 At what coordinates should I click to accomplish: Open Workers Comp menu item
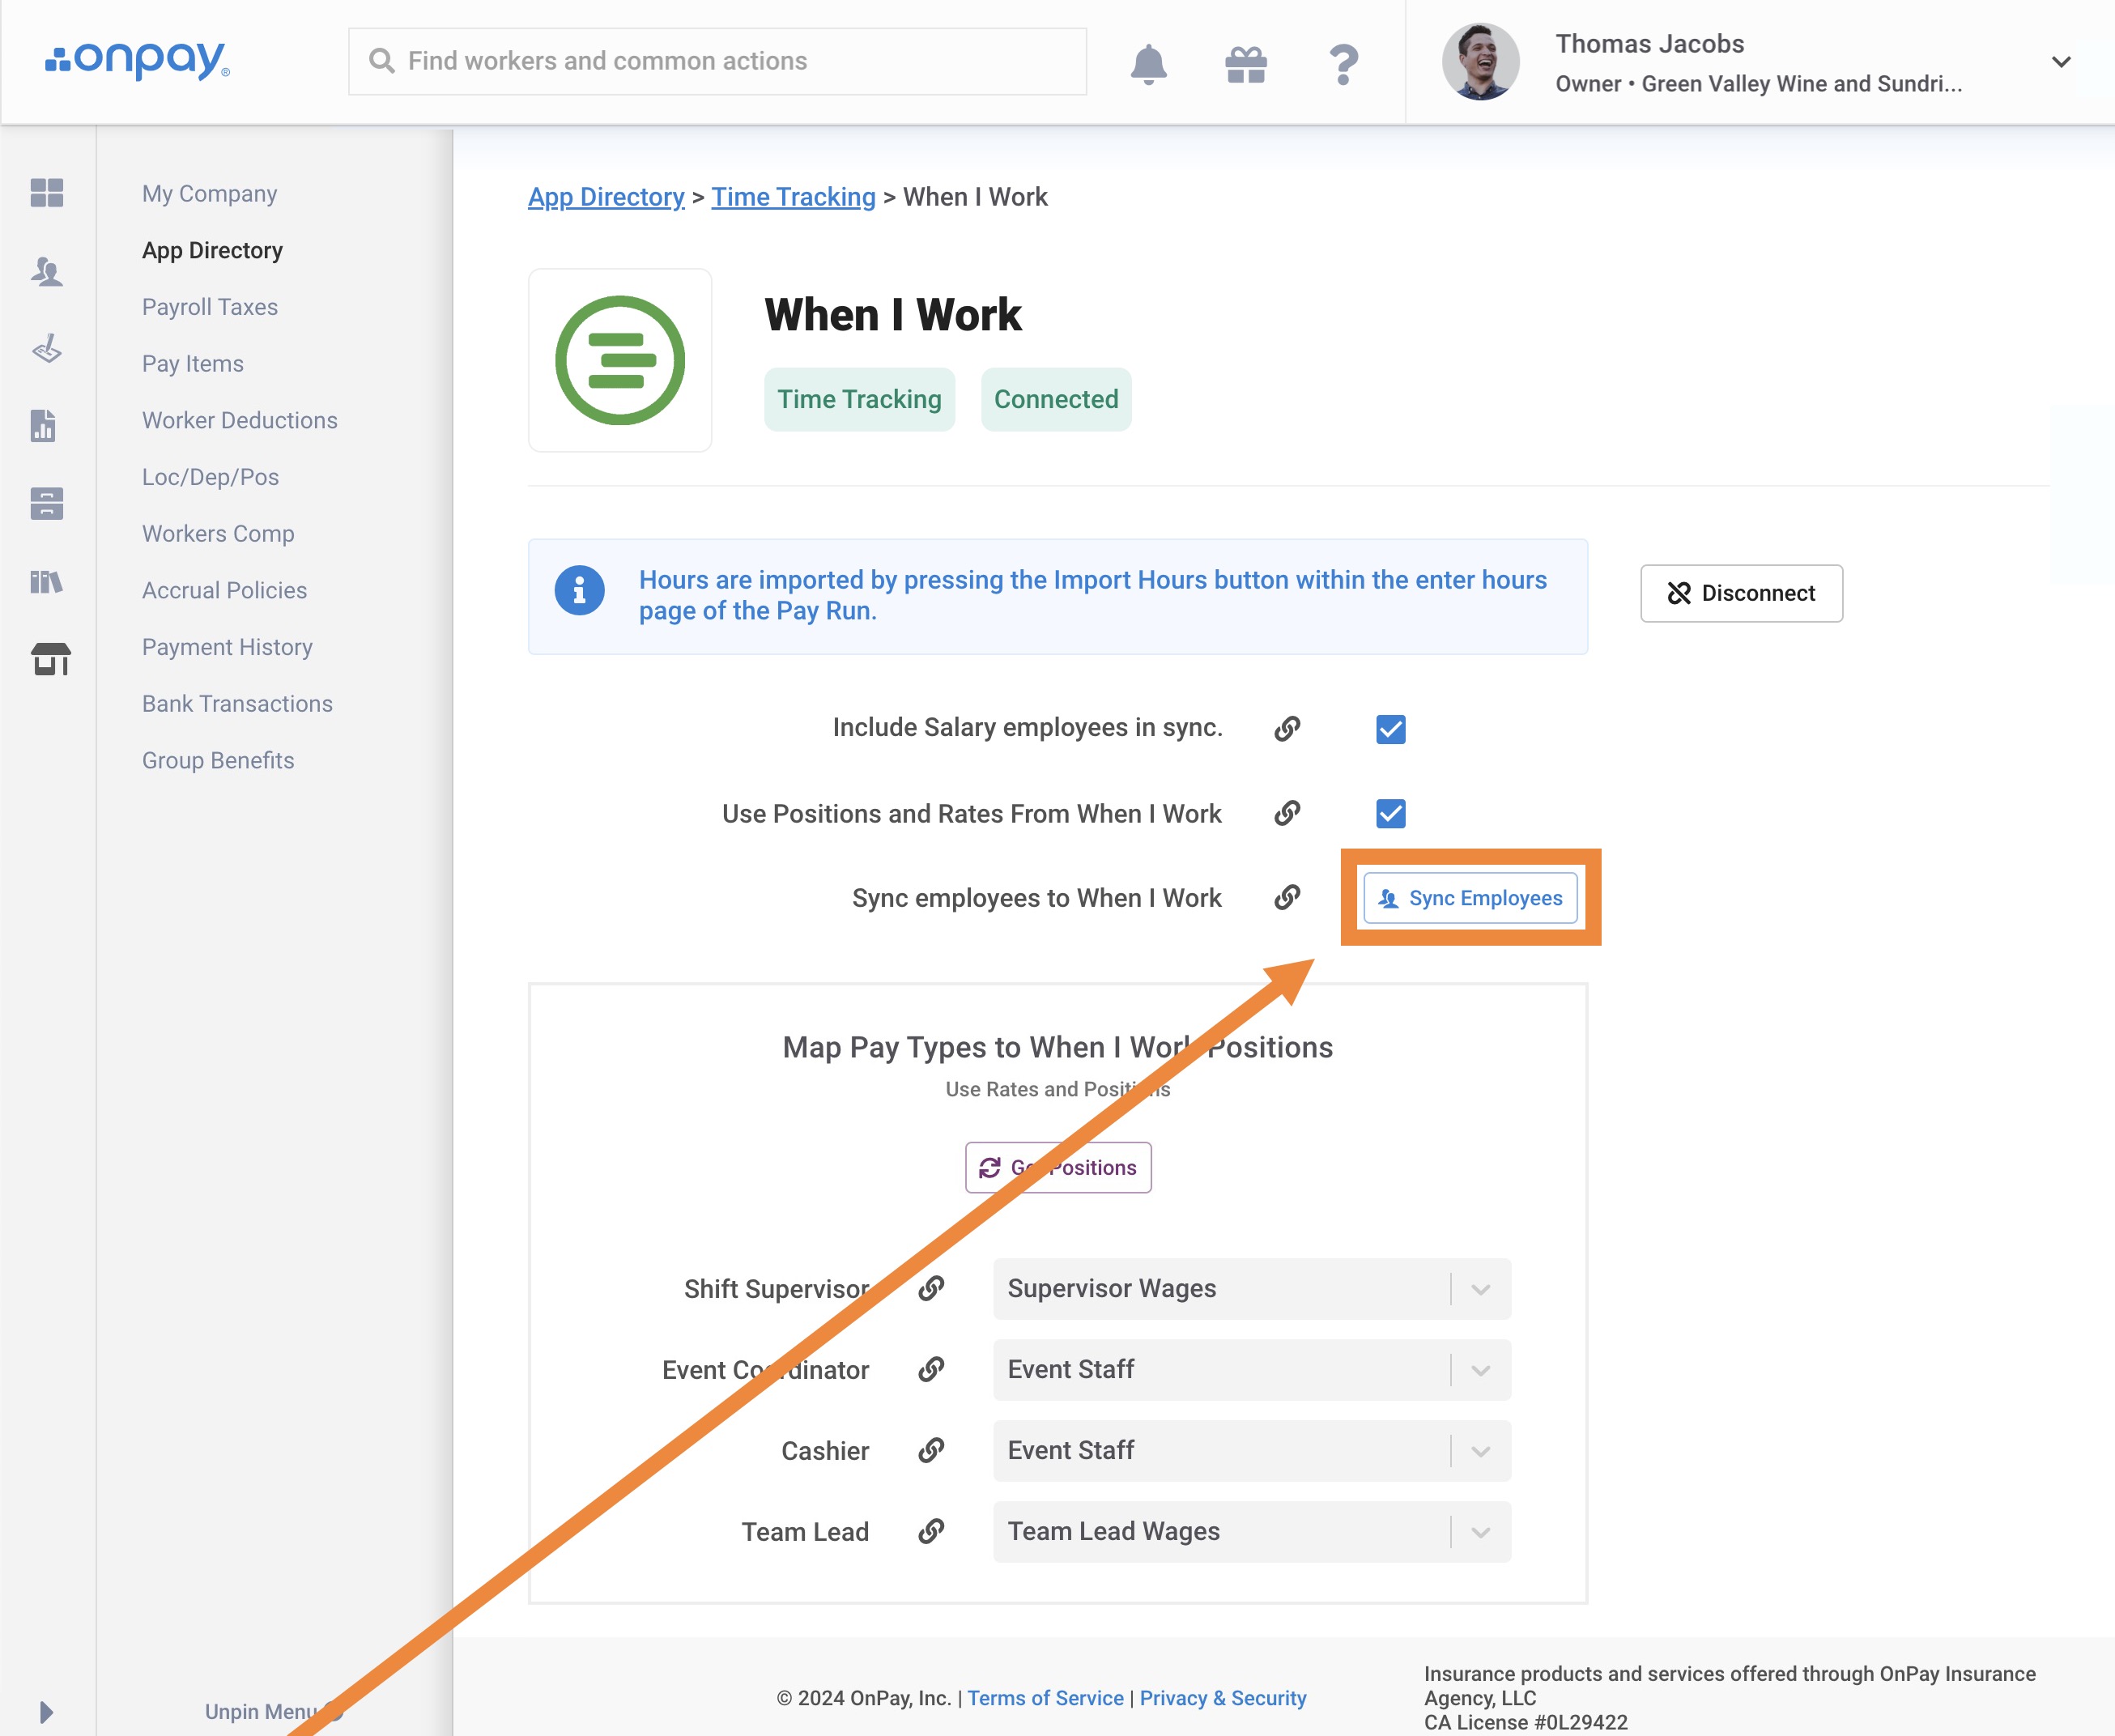click(x=218, y=534)
